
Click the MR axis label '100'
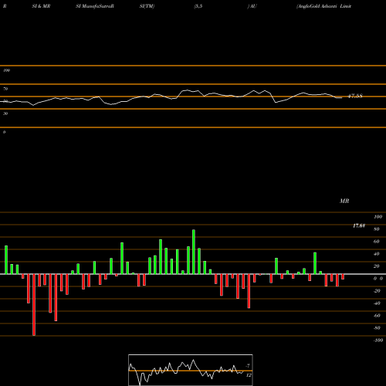pyautogui.click(x=378, y=217)
